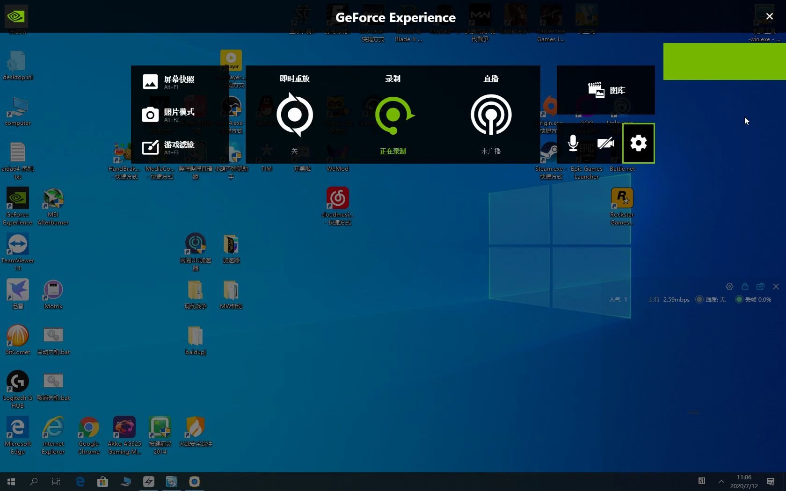Open the Windows Start menu
786x491 pixels.
[x=11, y=481]
